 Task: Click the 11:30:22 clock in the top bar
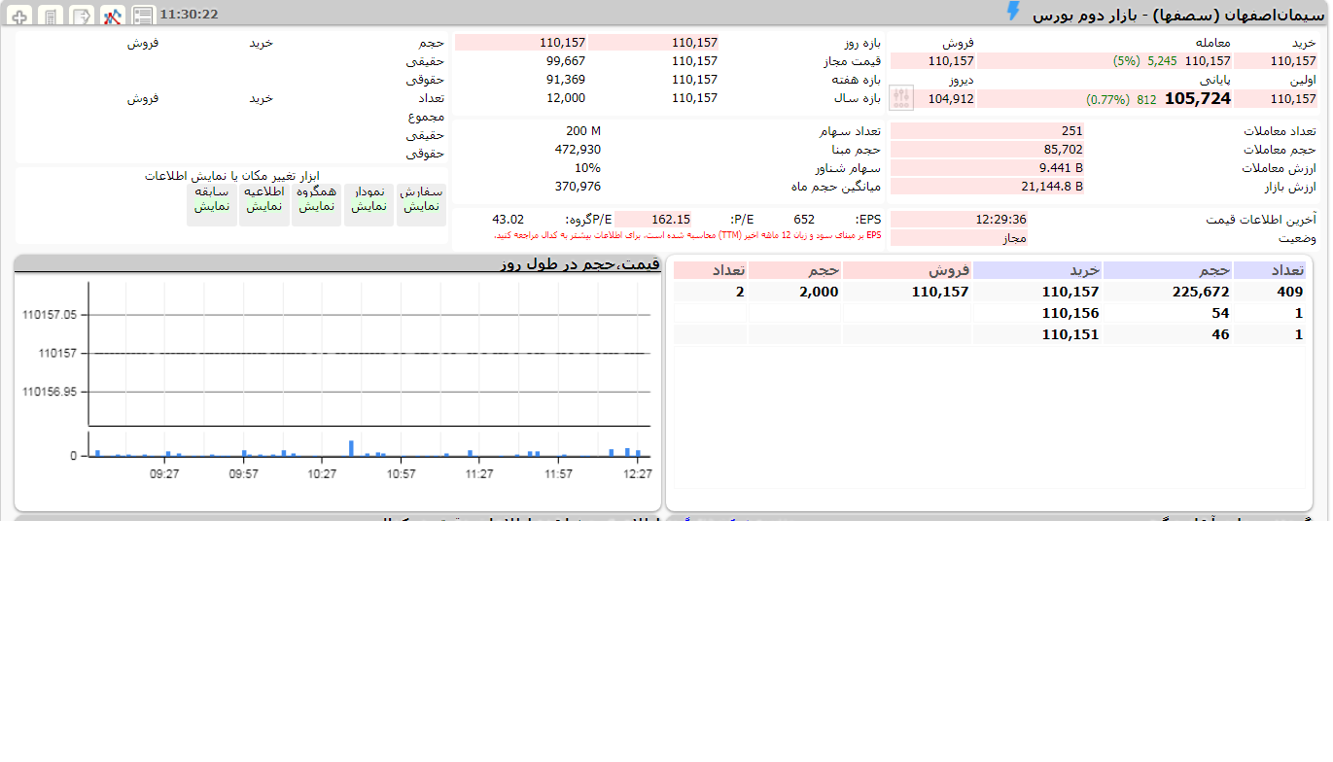(x=189, y=15)
